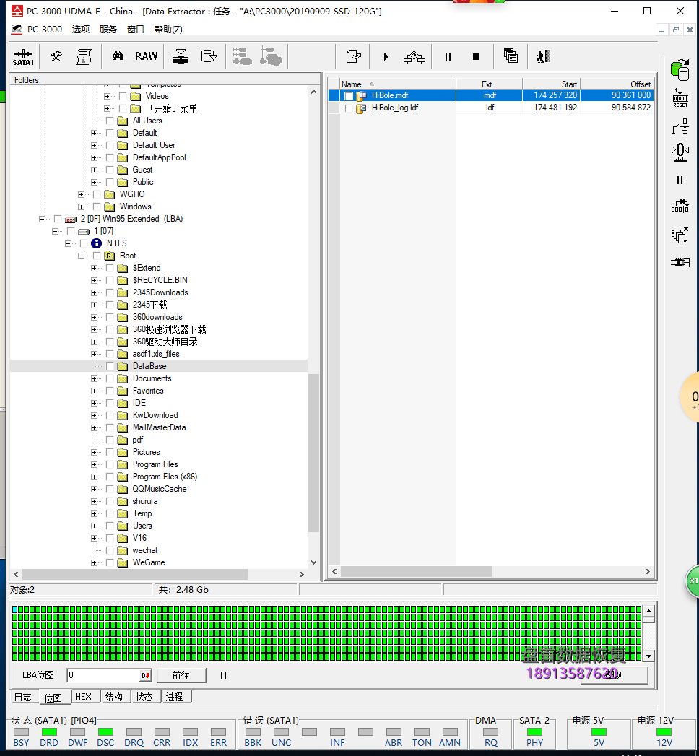Tick the Program Files (x86) checkbox
This screenshot has height=756, width=699.
tap(110, 477)
